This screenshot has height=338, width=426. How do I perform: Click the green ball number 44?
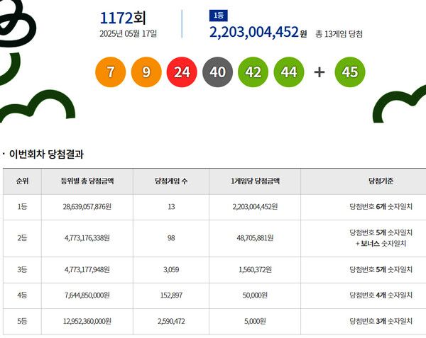[x=289, y=72]
